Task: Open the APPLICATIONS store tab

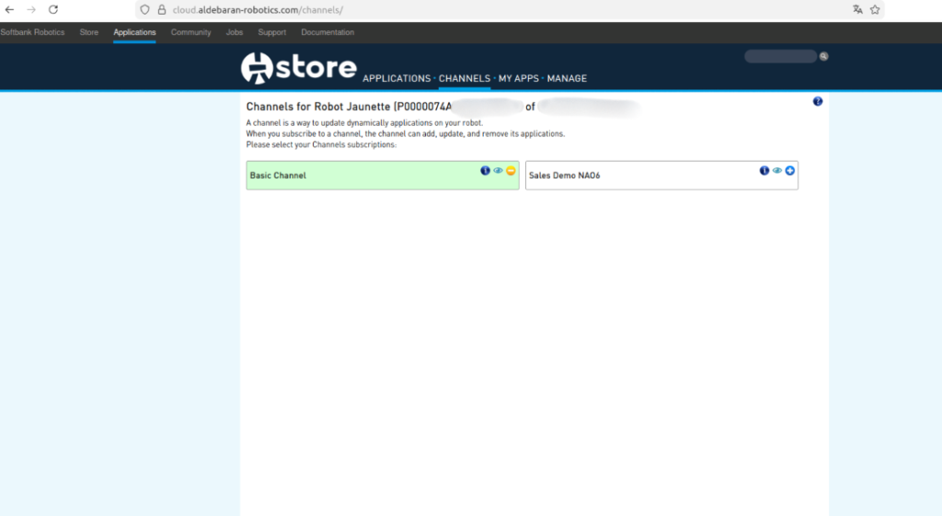Action: tap(396, 78)
